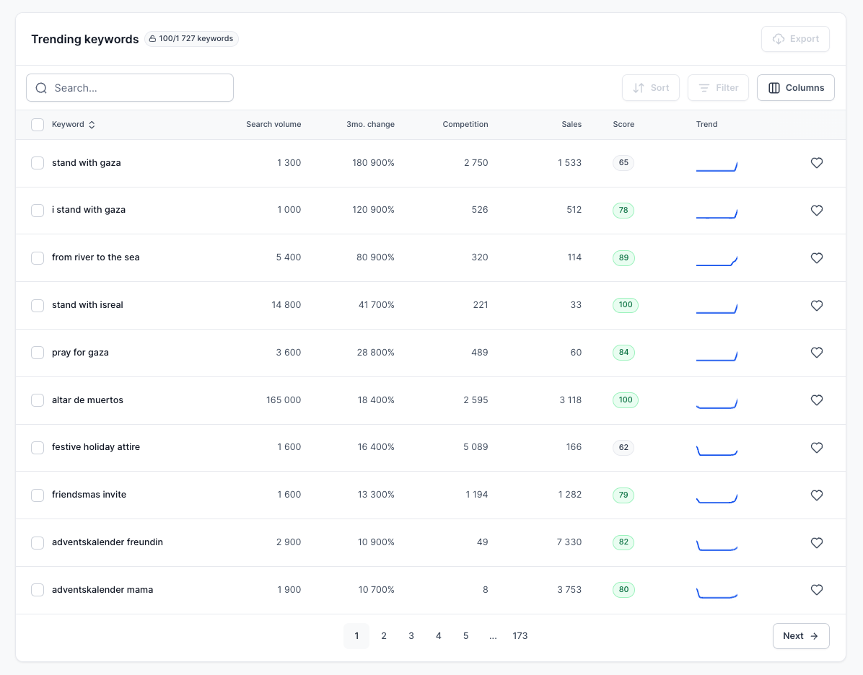
Task: Open the Columns selector
Action: pos(795,88)
